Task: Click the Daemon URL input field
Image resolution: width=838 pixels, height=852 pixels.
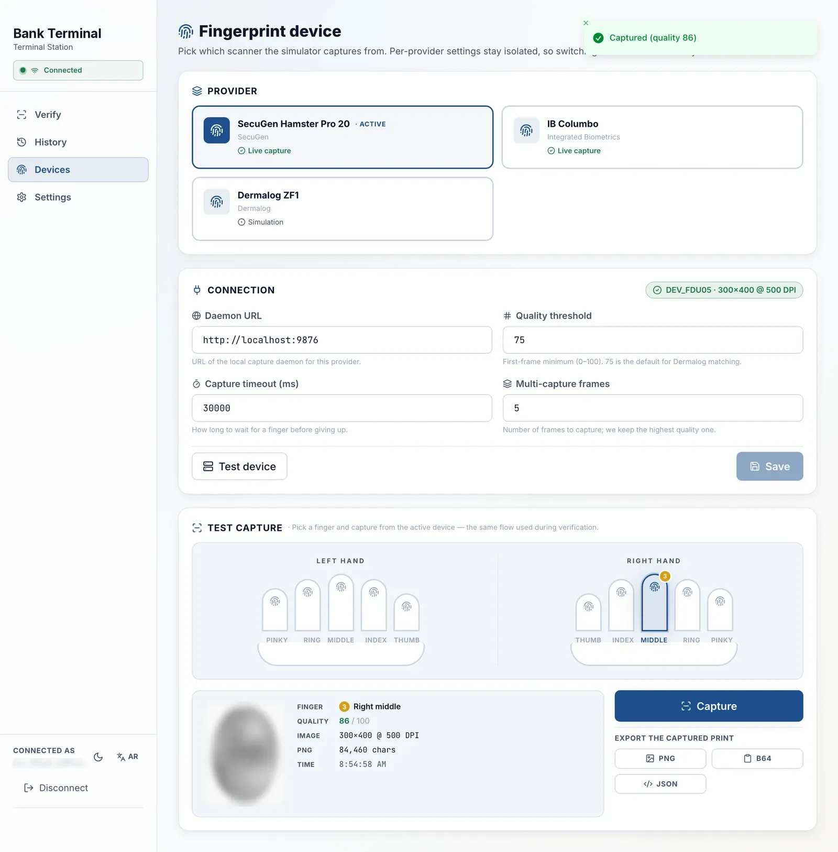Action: 342,340
